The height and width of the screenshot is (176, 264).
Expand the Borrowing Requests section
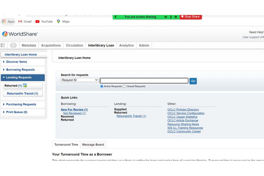(20, 70)
